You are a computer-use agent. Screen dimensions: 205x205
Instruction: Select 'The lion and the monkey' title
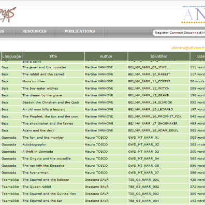tap(43, 138)
